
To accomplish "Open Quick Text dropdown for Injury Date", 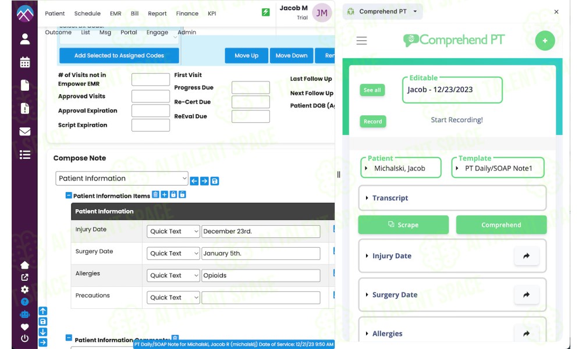I will 173,232.
